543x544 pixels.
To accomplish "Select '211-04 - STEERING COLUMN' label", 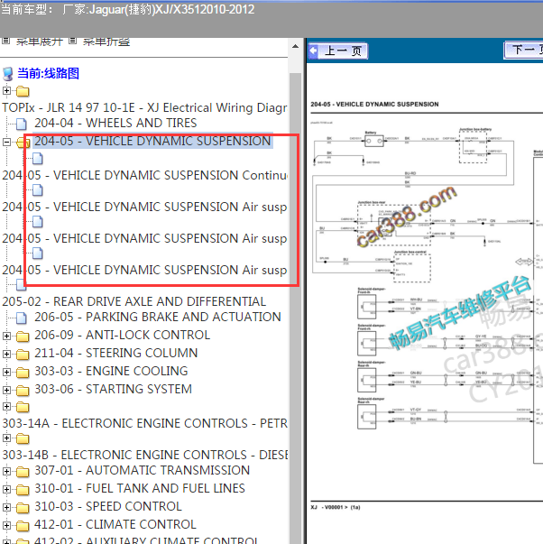I will pos(115,353).
